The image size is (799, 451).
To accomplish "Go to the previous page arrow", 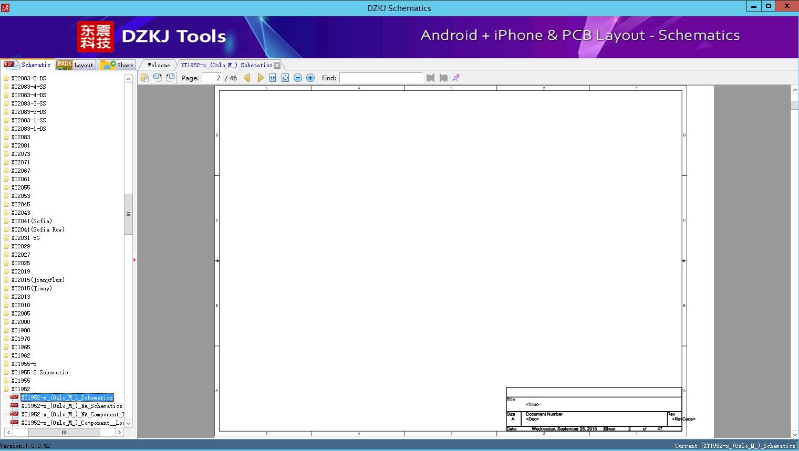I will (247, 78).
